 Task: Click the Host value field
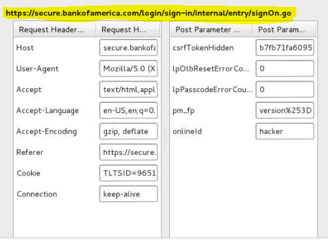128,48
